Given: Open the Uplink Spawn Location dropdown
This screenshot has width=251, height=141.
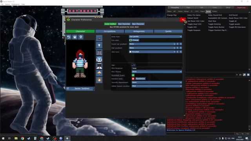Looking at the screenshot, I should point(157,86).
